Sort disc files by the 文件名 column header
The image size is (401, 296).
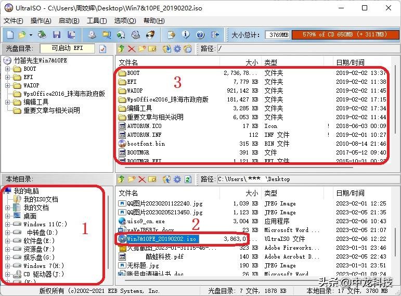(169, 62)
